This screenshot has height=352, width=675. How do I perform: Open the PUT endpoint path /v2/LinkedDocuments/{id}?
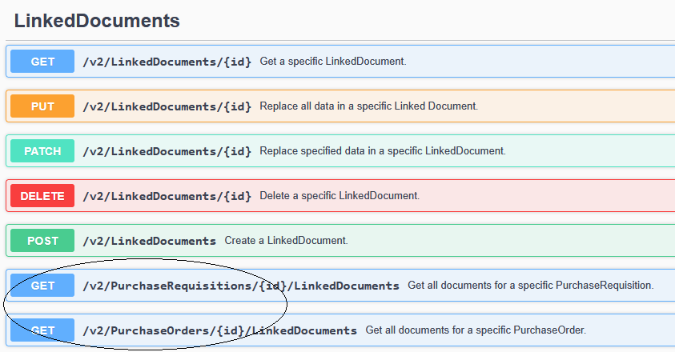click(167, 106)
